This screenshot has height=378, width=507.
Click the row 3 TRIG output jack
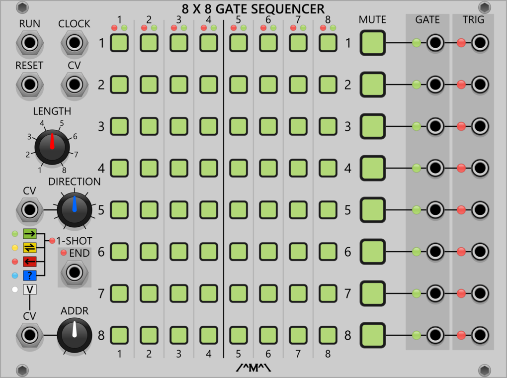[x=480, y=126]
